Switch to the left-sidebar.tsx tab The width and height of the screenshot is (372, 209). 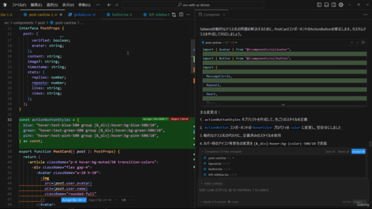tap(156, 15)
